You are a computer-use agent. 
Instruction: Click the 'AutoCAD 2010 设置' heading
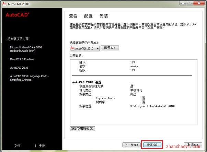click(x=87, y=82)
